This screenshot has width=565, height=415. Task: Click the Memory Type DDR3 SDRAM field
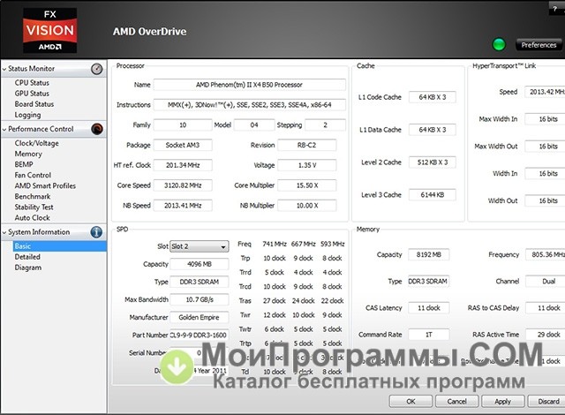[x=429, y=282]
